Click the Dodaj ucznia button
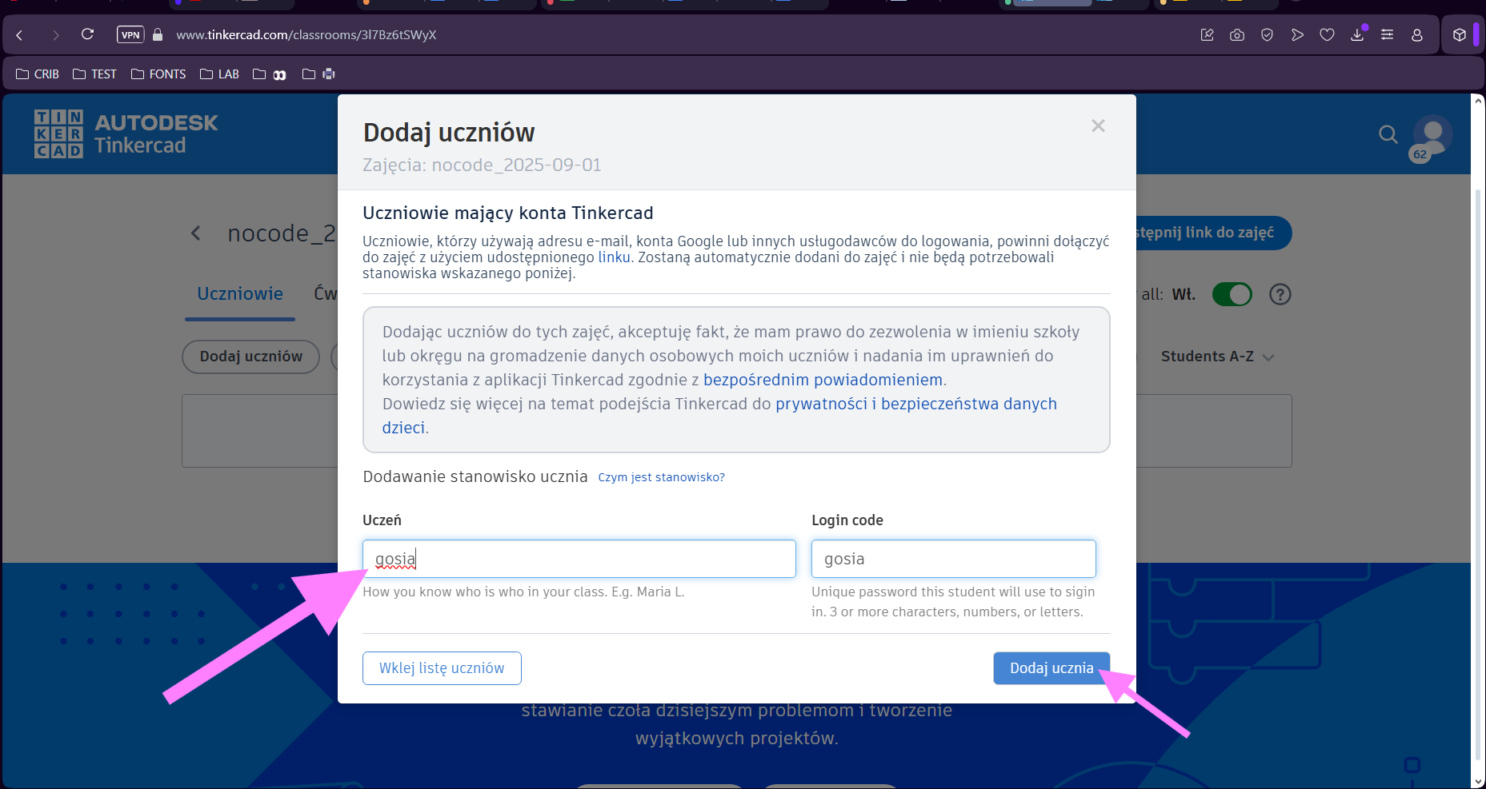Image resolution: width=1486 pixels, height=789 pixels. pyautogui.click(x=1051, y=668)
